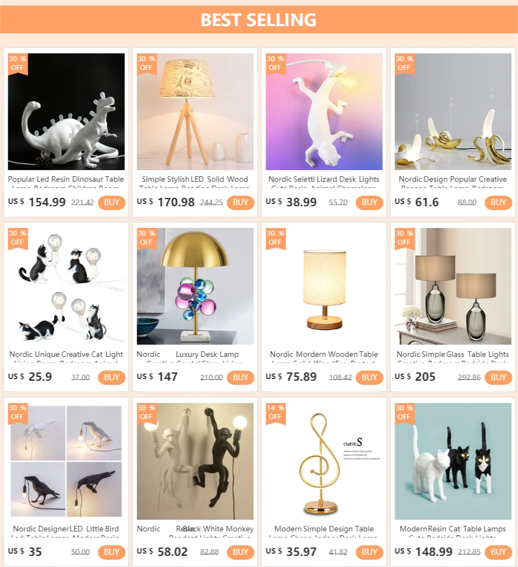Click BUY for the $61.6 banana lamp
The image size is (518, 567).
(x=498, y=202)
